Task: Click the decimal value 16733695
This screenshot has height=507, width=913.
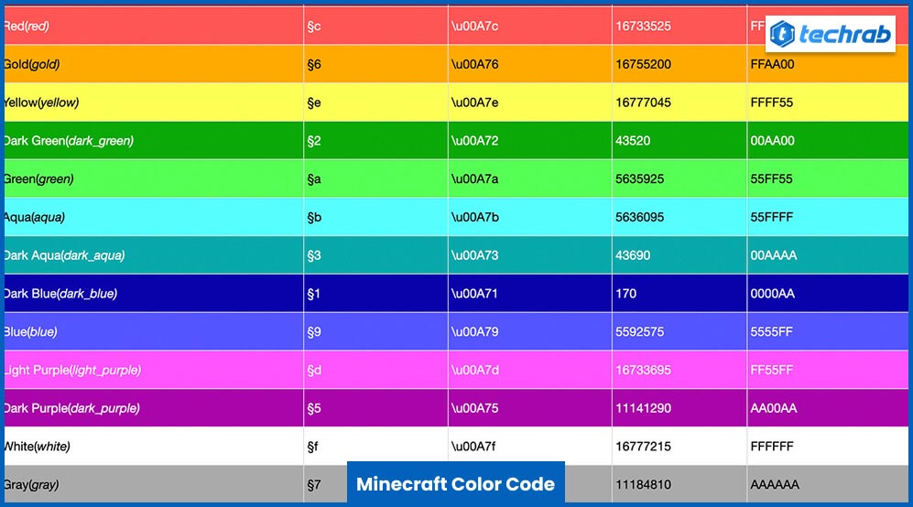Action: point(643,371)
